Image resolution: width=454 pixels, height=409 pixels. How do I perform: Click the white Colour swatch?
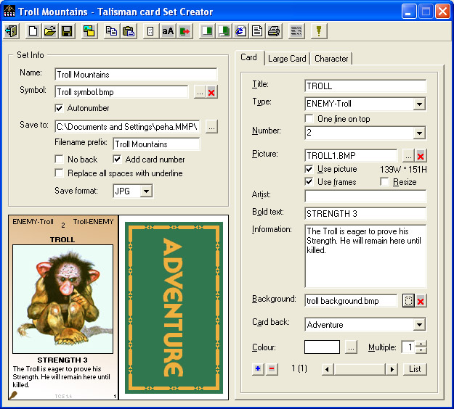click(322, 347)
